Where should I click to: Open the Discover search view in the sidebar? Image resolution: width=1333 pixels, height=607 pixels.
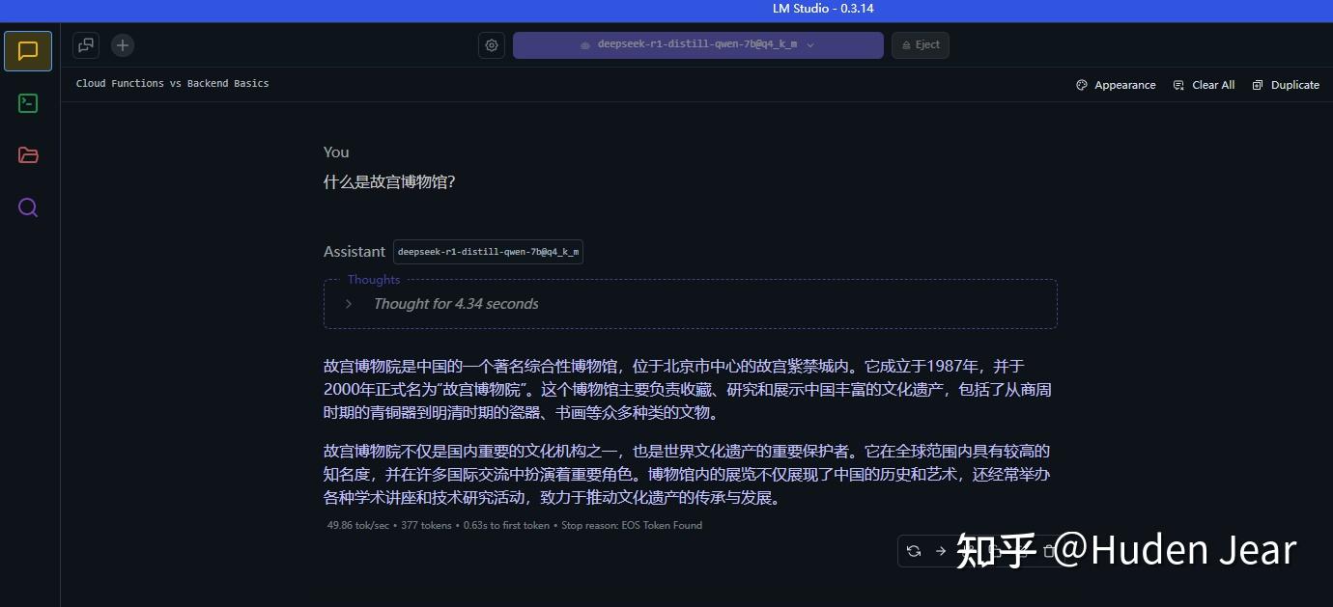point(28,207)
